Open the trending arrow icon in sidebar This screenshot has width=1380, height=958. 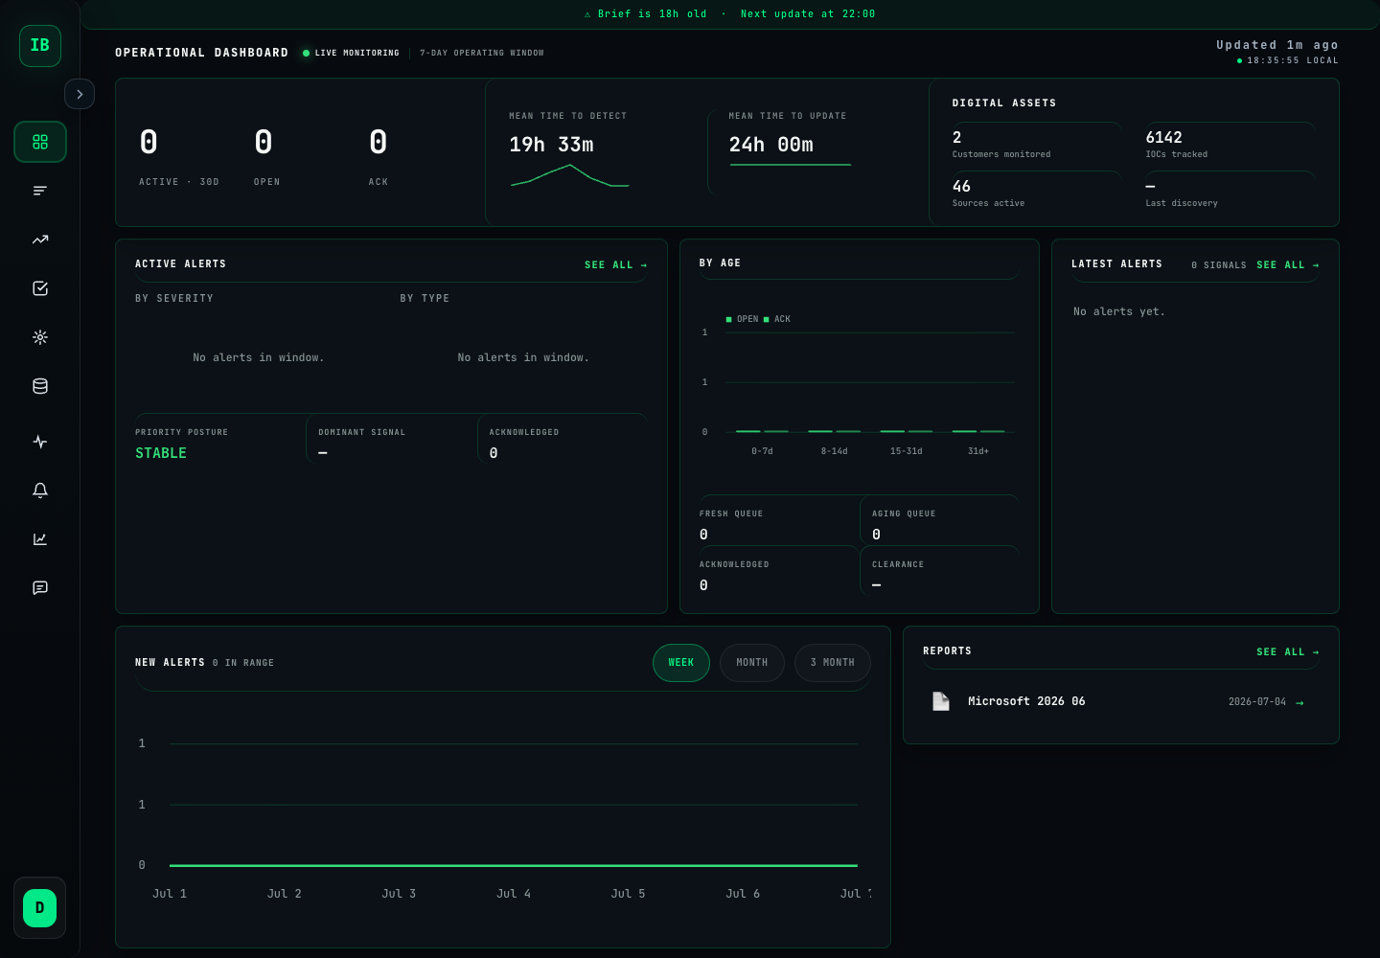point(40,239)
